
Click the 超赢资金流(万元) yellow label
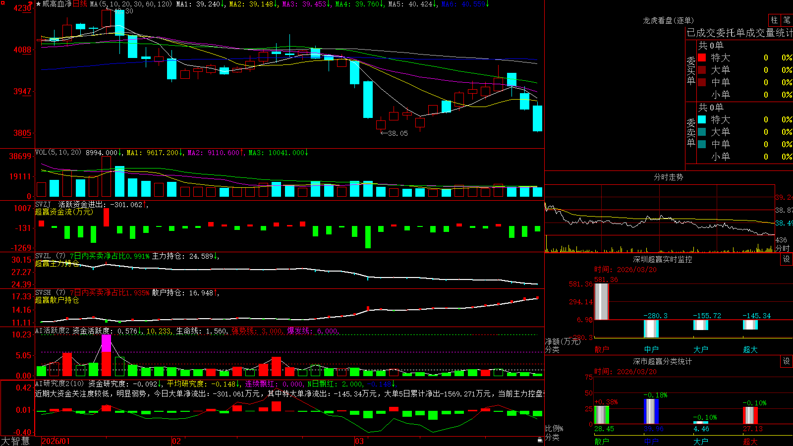click(64, 212)
